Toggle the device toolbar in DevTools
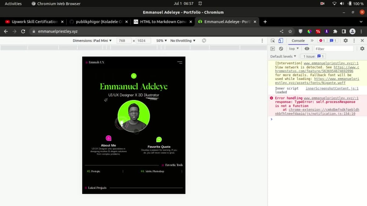367x206 pixels. pos(281,41)
